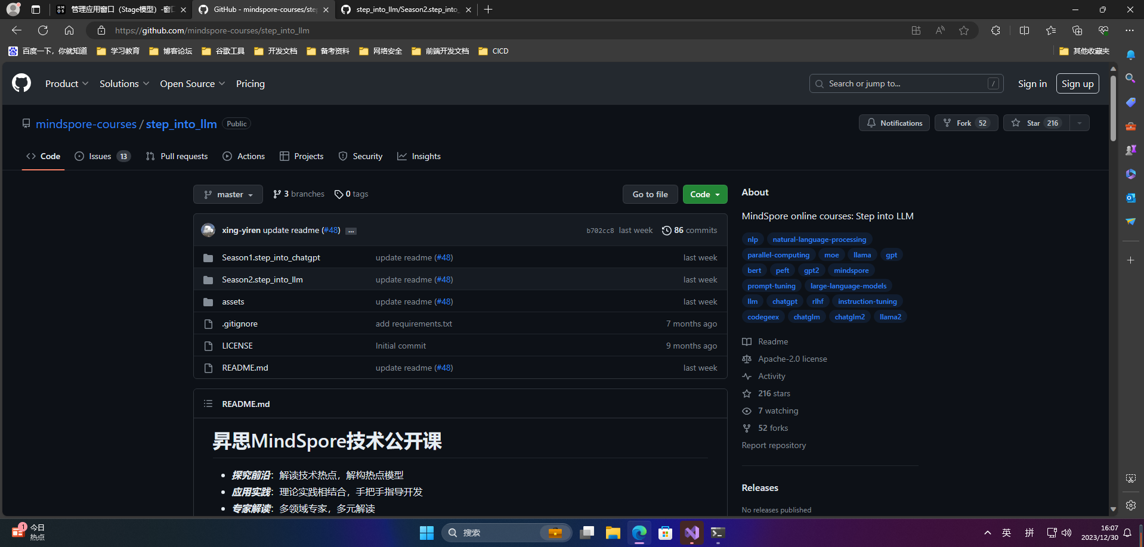Open the Edge sidebar search icon
Screen dimensions: 1144x547
point(1130,78)
